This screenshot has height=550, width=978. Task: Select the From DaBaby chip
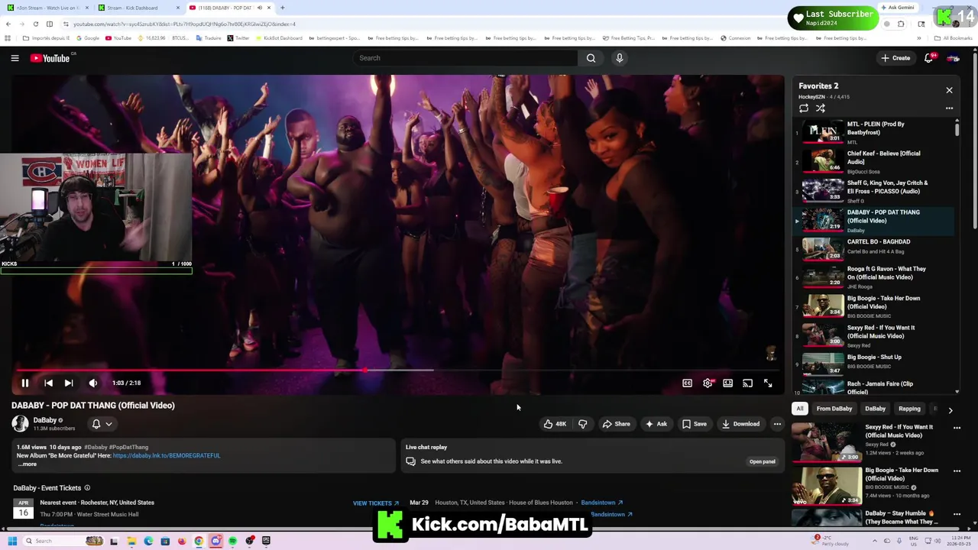834,409
